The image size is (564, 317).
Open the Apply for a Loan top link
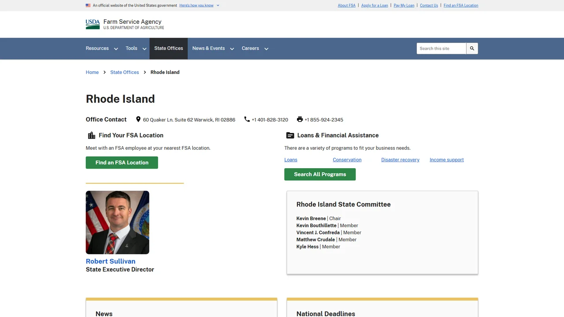pos(375,5)
